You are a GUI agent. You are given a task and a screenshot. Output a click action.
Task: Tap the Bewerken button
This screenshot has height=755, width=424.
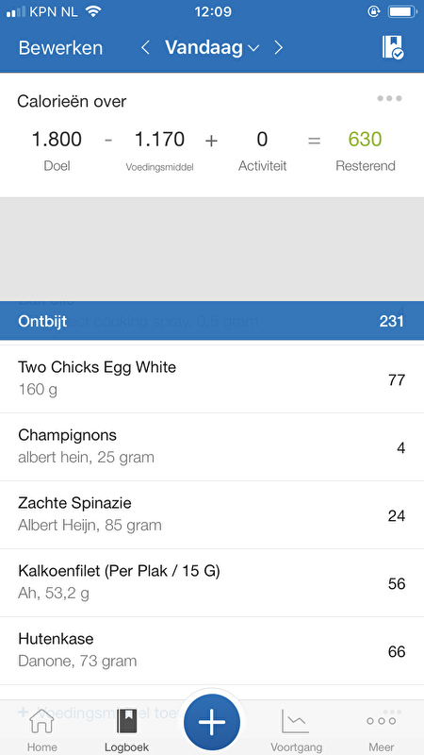[60, 48]
